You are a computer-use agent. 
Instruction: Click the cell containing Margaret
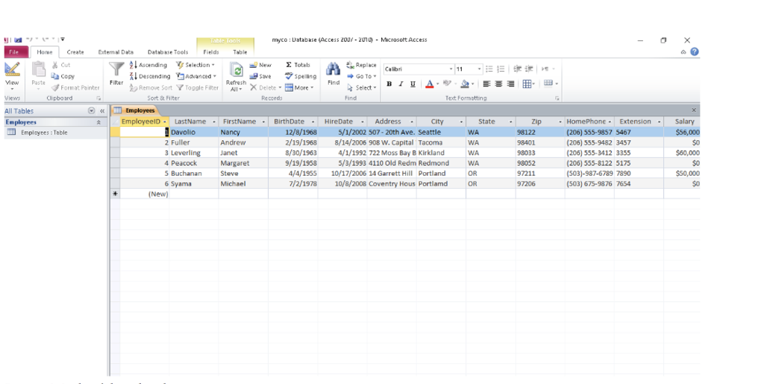coord(243,163)
